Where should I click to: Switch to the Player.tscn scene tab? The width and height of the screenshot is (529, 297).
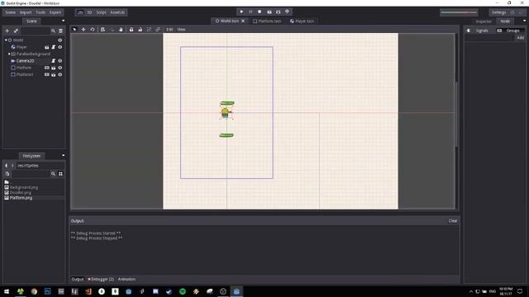[302, 21]
